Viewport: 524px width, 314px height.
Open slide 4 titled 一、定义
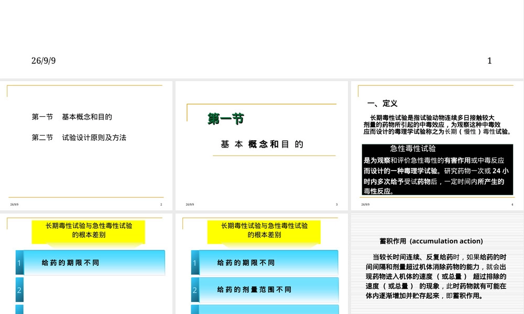(x=437, y=145)
